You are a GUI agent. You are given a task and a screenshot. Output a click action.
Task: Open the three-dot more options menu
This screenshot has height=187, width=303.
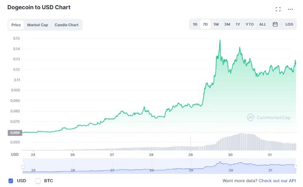click(291, 9)
